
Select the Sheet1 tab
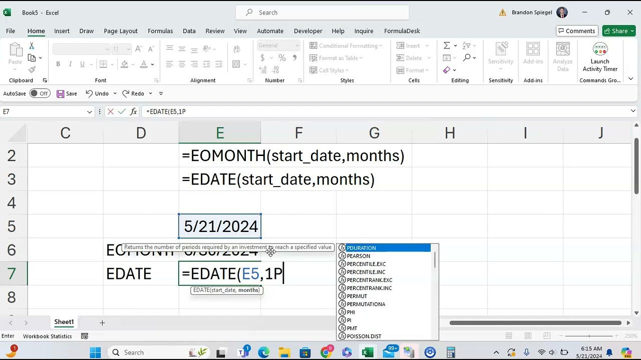64,322
